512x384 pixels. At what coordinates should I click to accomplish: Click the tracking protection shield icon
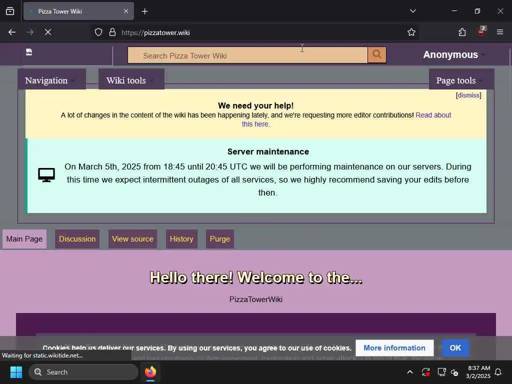98,32
